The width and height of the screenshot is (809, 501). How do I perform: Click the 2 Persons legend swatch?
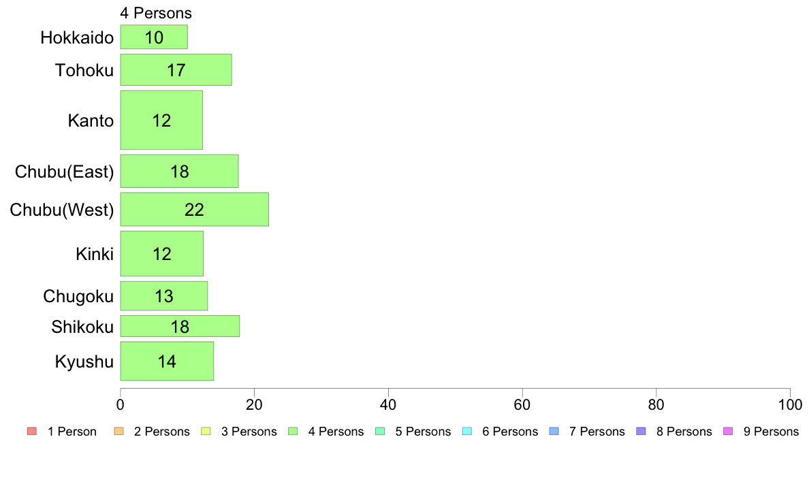click(x=118, y=432)
